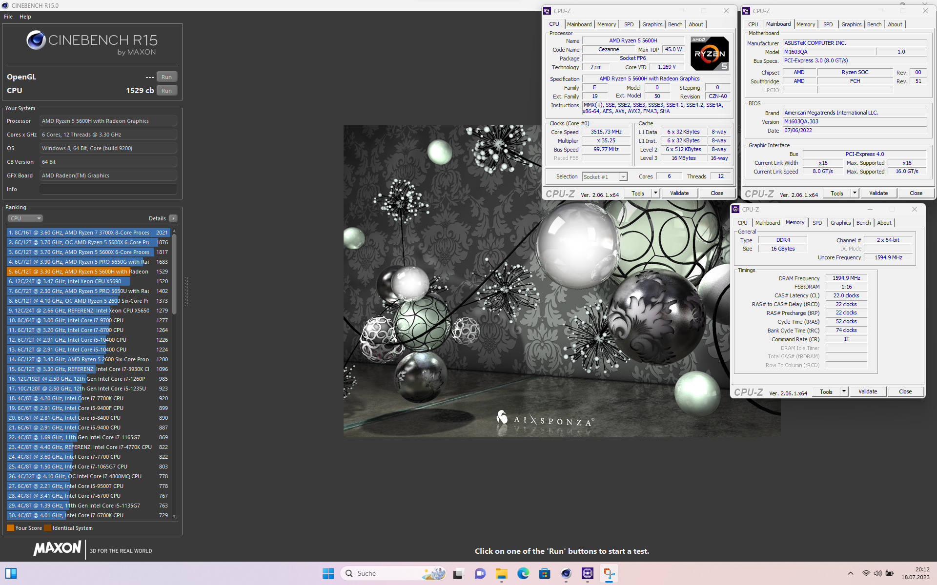Open the widgets panel in the taskbar corner

[x=11, y=573]
